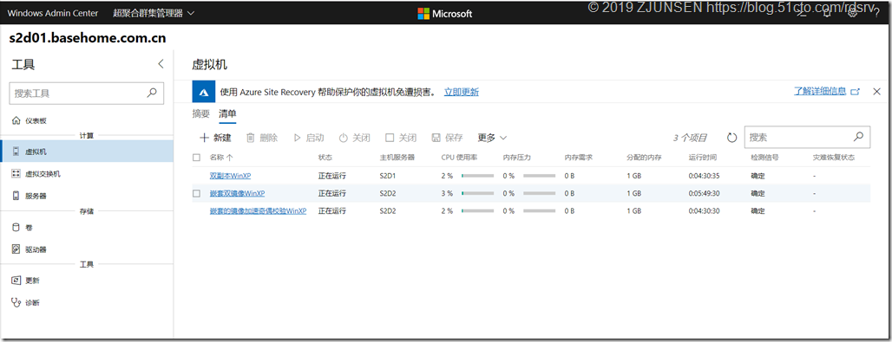This screenshot has width=892, height=342.
Task: Click CPU usage bar for 双副本WinXP
Action: click(x=477, y=176)
